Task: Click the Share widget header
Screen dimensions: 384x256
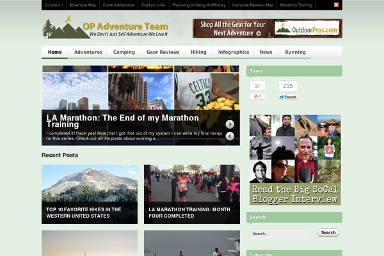Action: coord(294,71)
